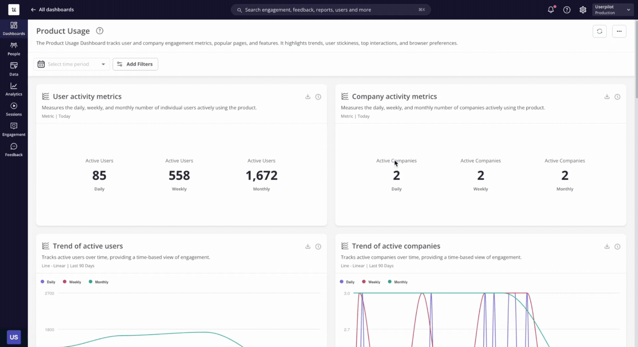Click clock icon on User activity metrics

pos(318,96)
